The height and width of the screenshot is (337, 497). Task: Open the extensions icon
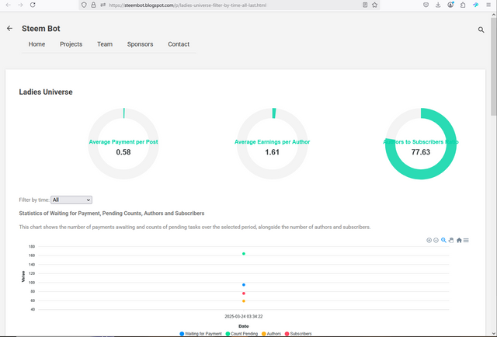463,5
